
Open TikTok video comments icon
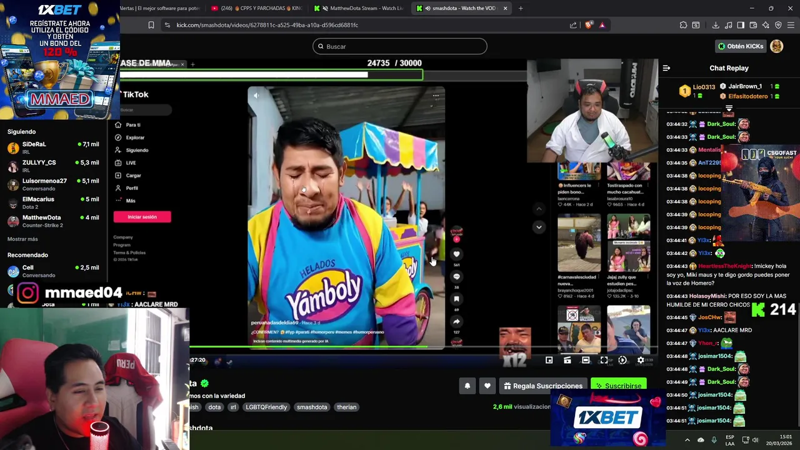(456, 276)
